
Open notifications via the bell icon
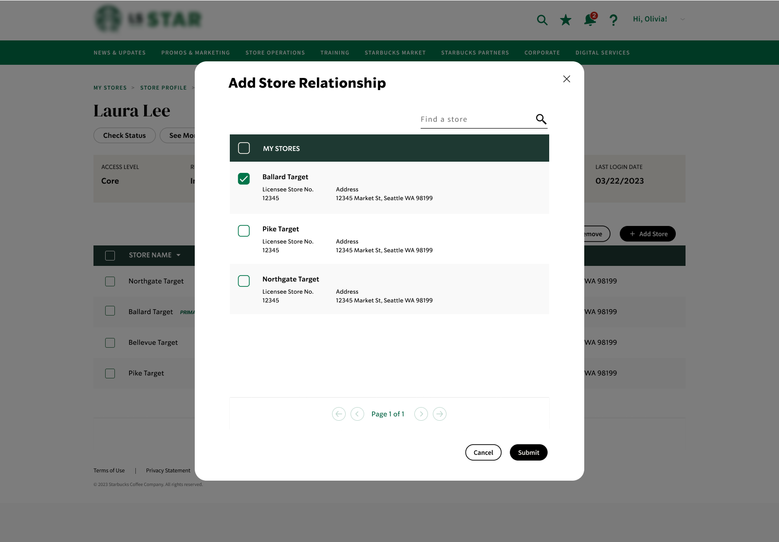(x=590, y=19)
